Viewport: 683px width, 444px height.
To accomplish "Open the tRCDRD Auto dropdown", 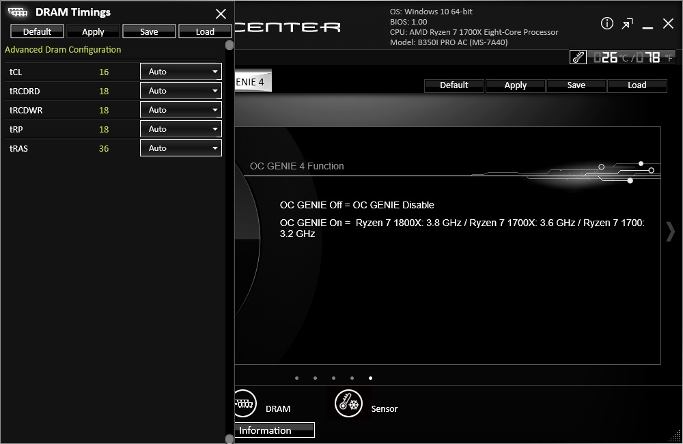I will pyautogui.click(x=181, y=91).
